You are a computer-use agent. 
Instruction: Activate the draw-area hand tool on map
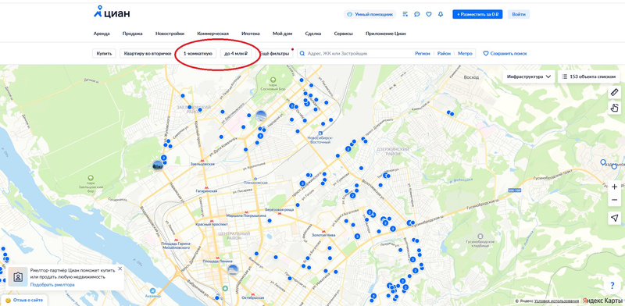tap(614, 108)
